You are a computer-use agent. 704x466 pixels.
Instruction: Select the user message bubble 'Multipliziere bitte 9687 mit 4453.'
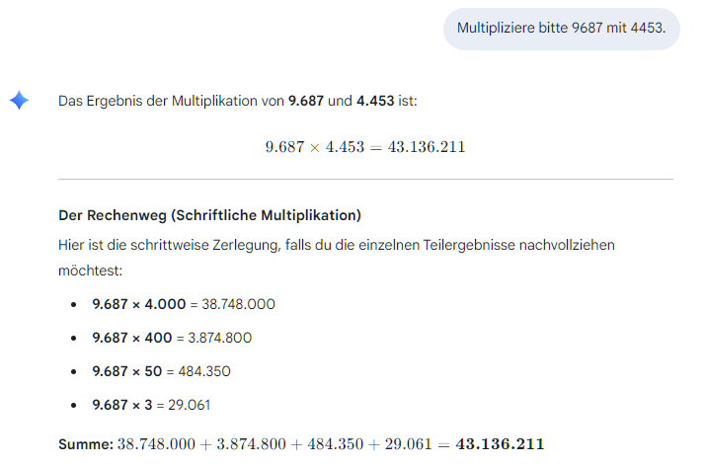coord(561,29)
